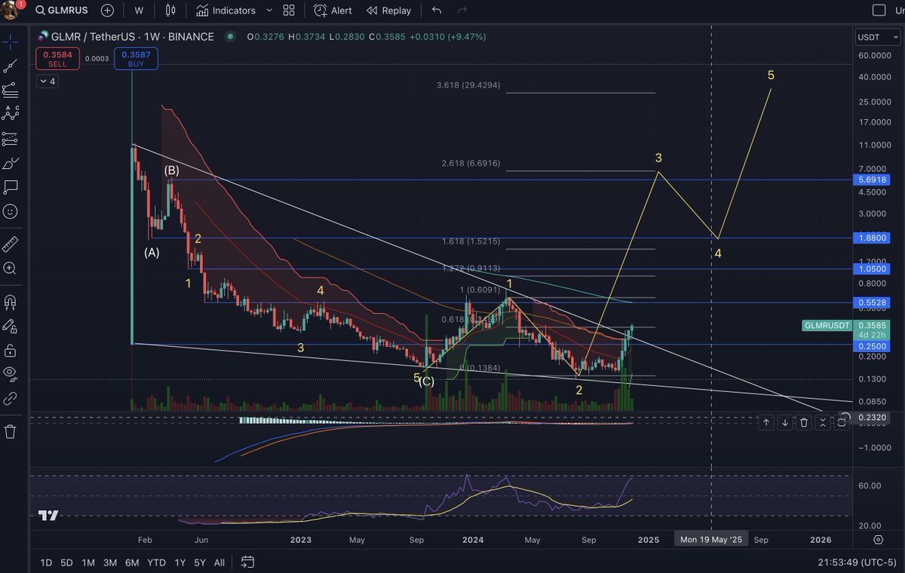Open symbol search for GLMRUS
This screenshot has width=905, height=573.
[61, 11]
